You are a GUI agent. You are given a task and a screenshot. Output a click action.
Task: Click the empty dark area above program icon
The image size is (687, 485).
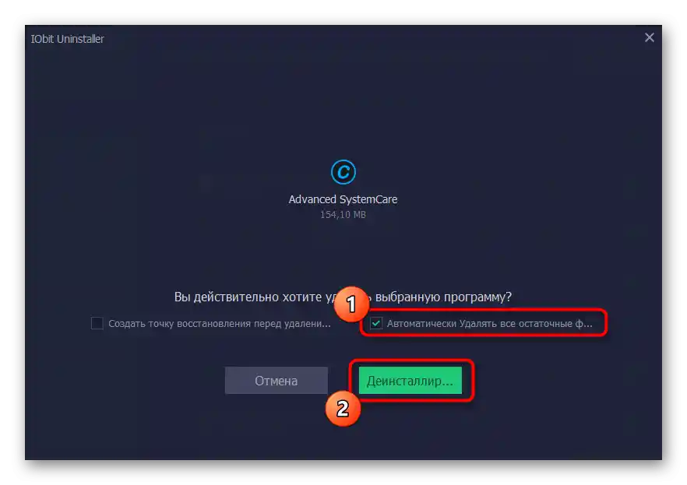click(343, 105)
